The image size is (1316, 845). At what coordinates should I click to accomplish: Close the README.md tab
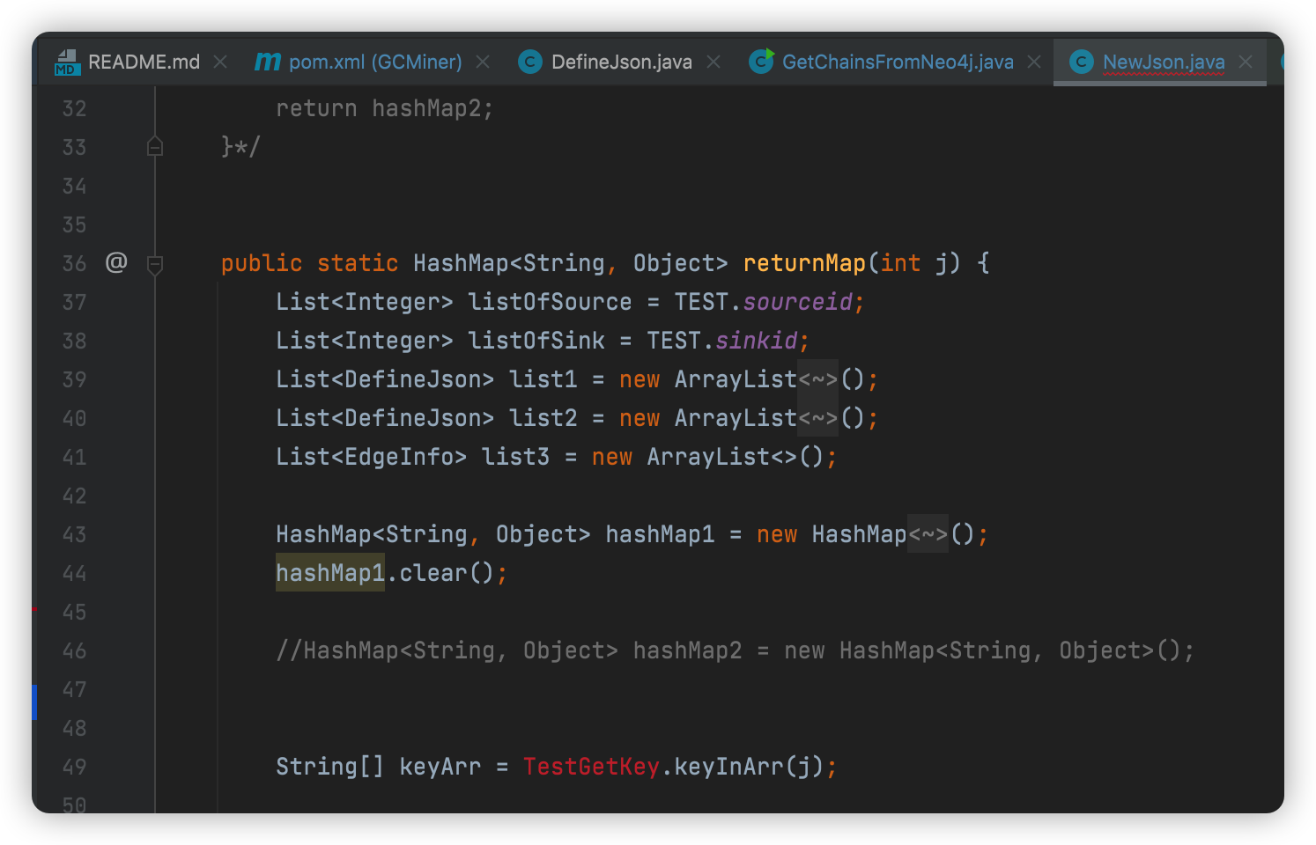220,62
